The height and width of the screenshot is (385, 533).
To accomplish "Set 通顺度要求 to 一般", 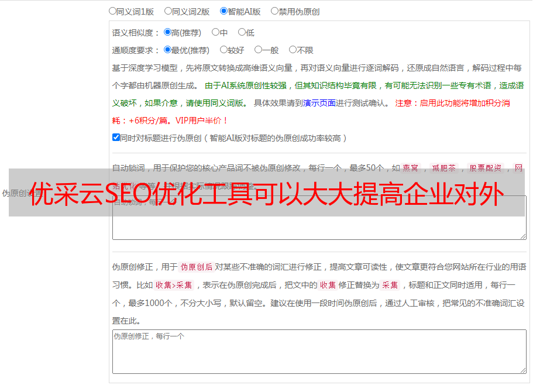I will coord(259,50).
